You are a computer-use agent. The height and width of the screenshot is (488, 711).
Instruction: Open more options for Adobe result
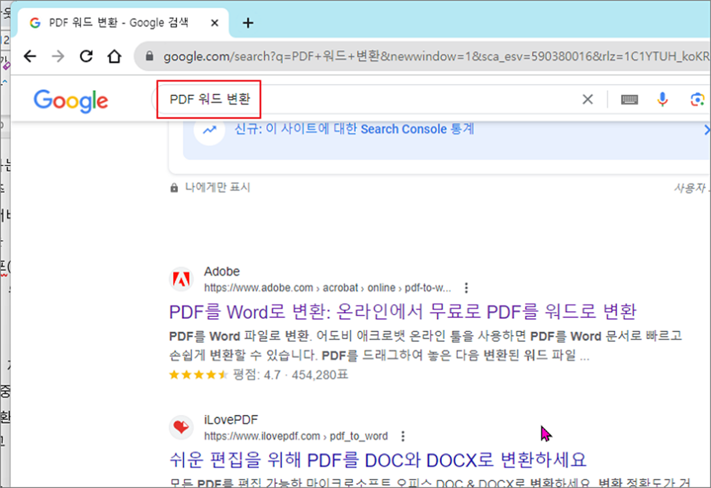point(466,287)
